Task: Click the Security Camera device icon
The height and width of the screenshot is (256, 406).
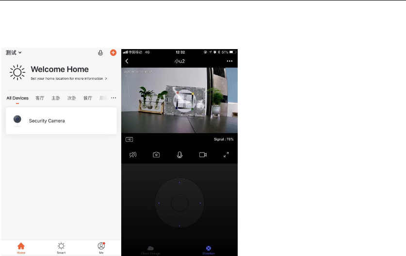Action: [17, 120]
